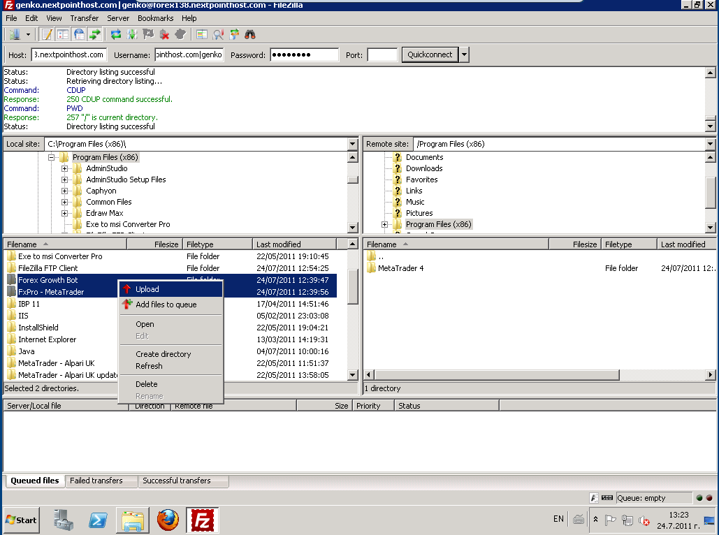Open the Action Center flag tray icon
The width and height of the screenshot is (719, 535).
click(x=610, y=520)
